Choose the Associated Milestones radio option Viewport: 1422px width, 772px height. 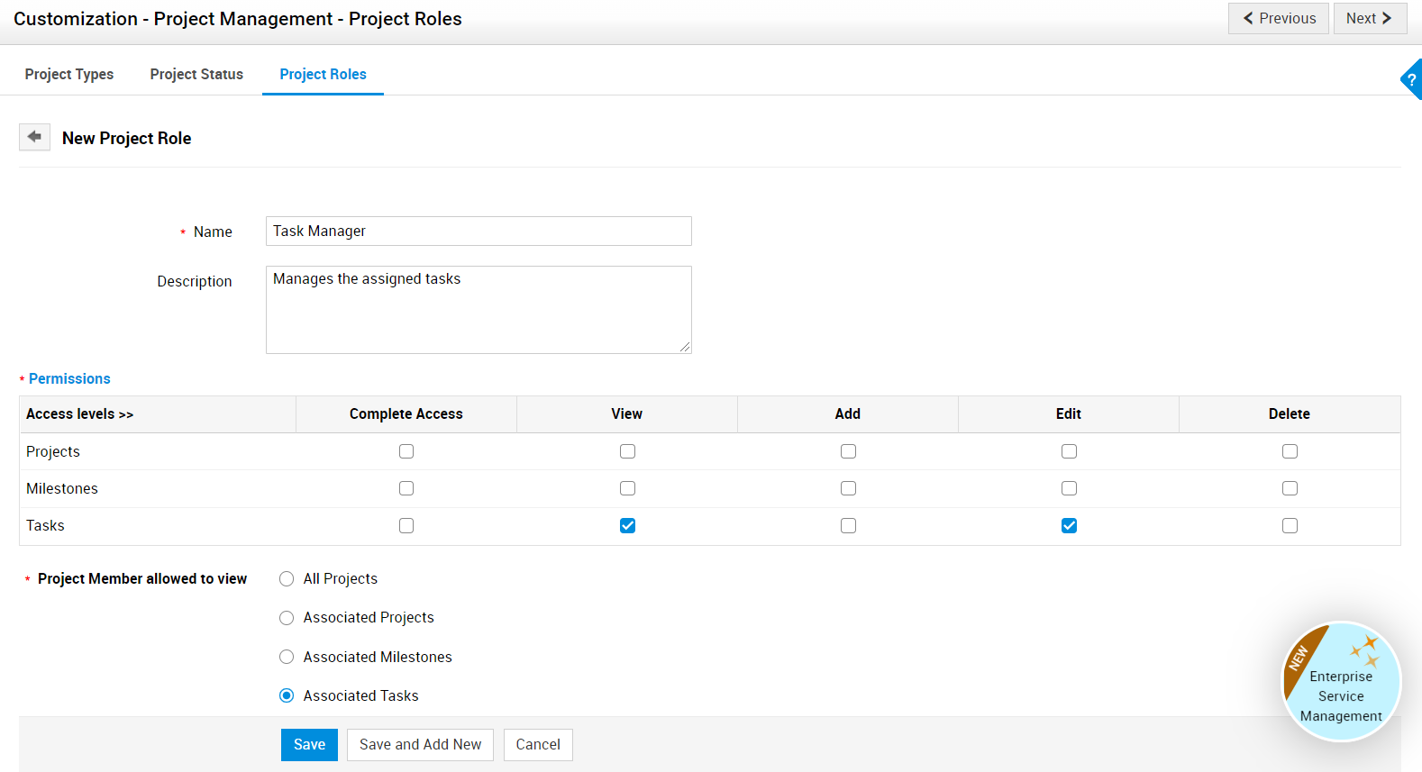(287, 657)
